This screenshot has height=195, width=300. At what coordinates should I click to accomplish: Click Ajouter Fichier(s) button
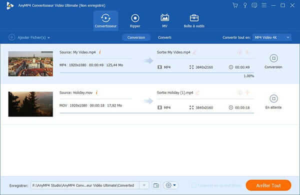(x=29, y=37)
